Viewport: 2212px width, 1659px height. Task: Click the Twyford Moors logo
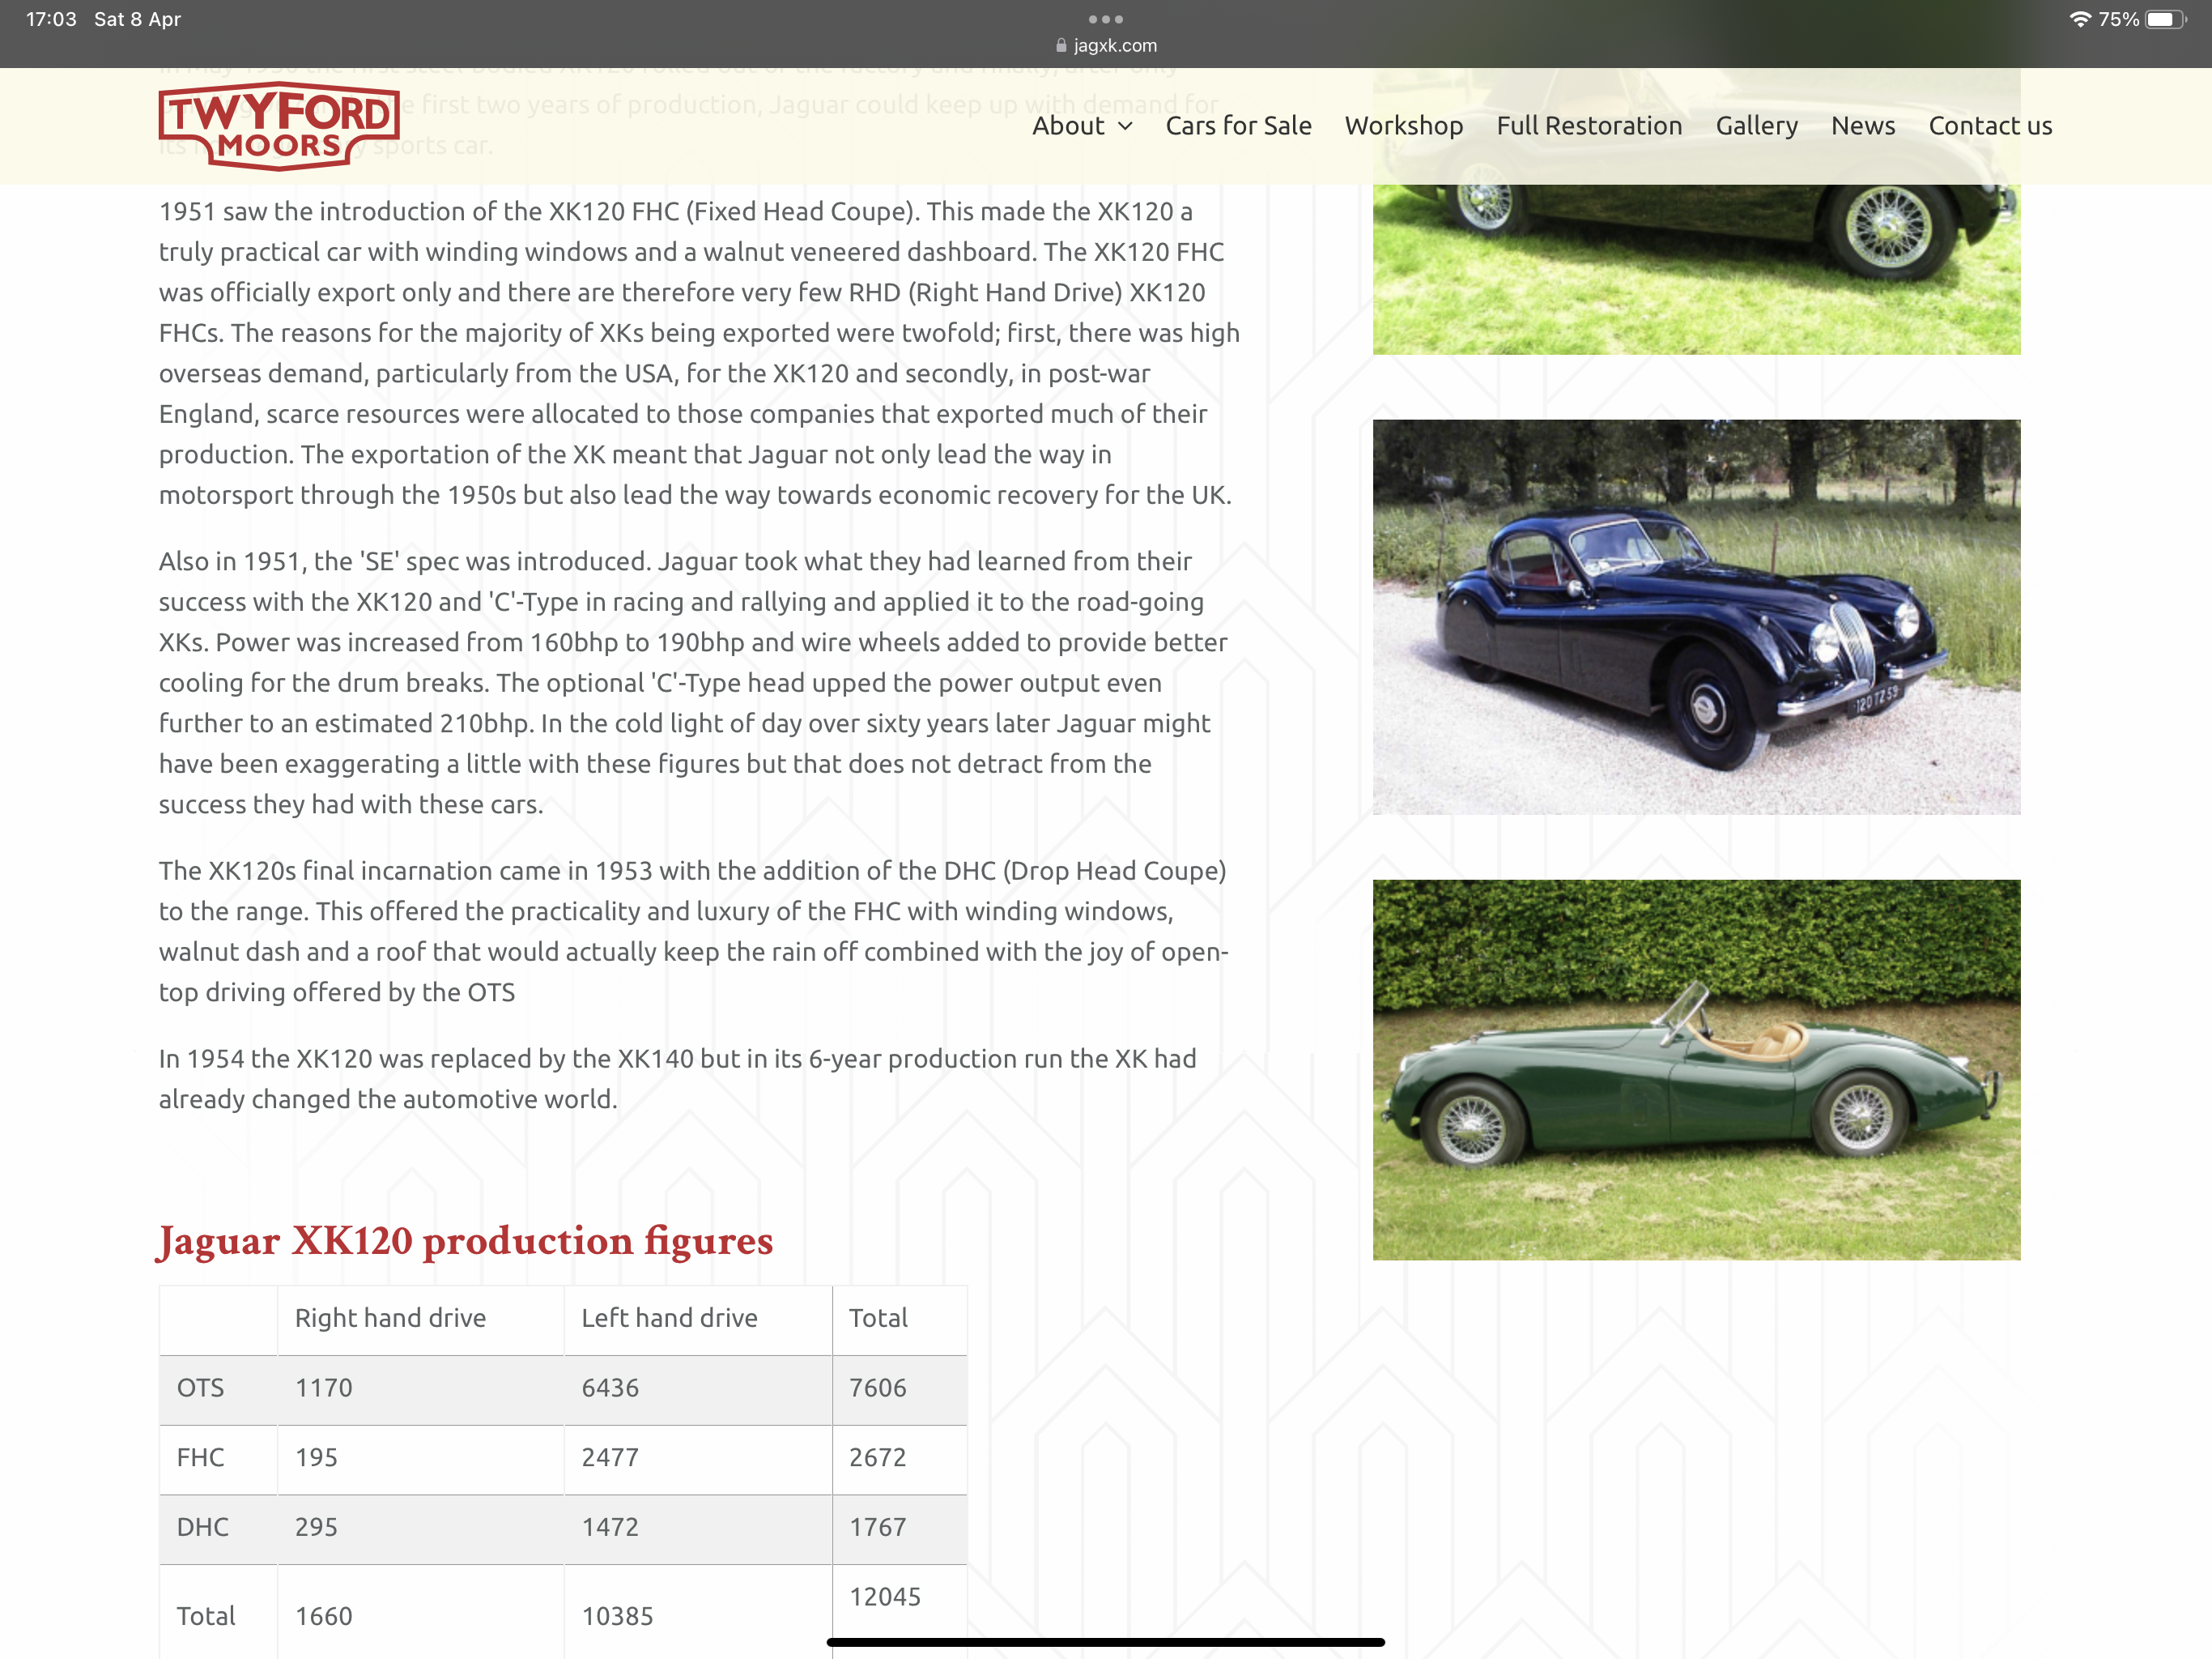278,126
